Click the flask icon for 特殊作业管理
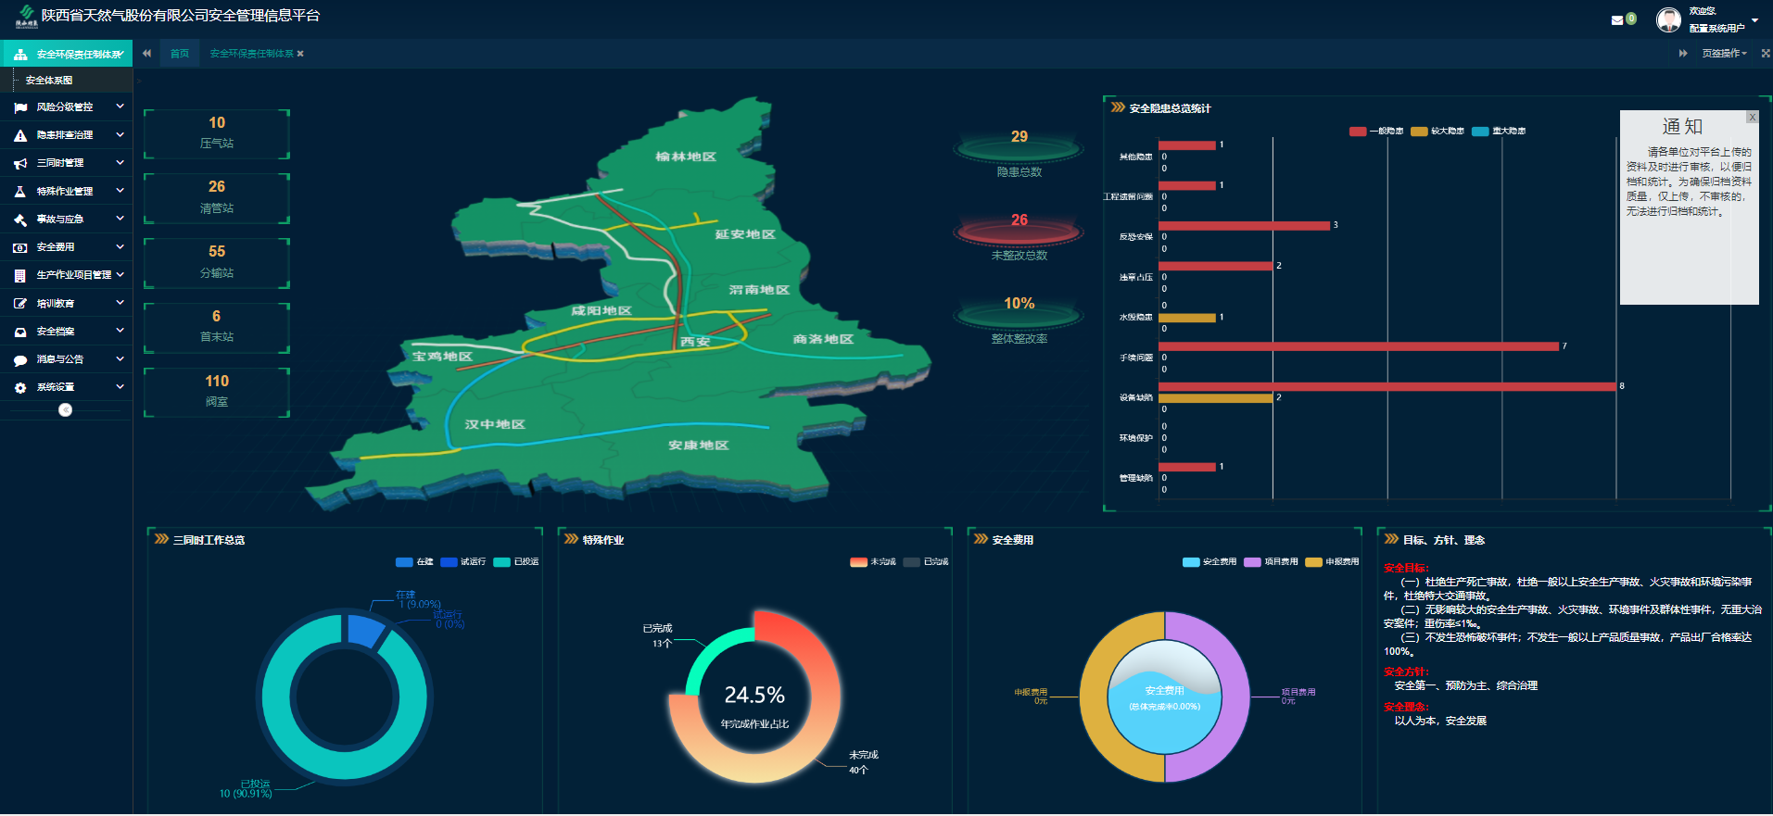The width and height of the screenshot is (1773, 816). [20, 192]
